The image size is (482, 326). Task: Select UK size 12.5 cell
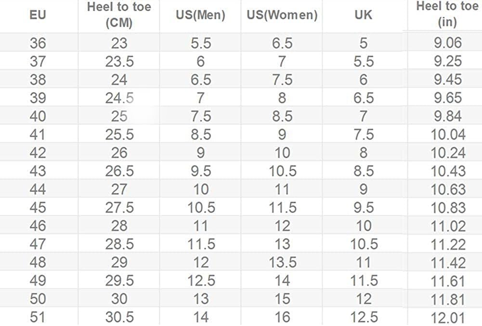pyautogui.click(x=364, y=317)
